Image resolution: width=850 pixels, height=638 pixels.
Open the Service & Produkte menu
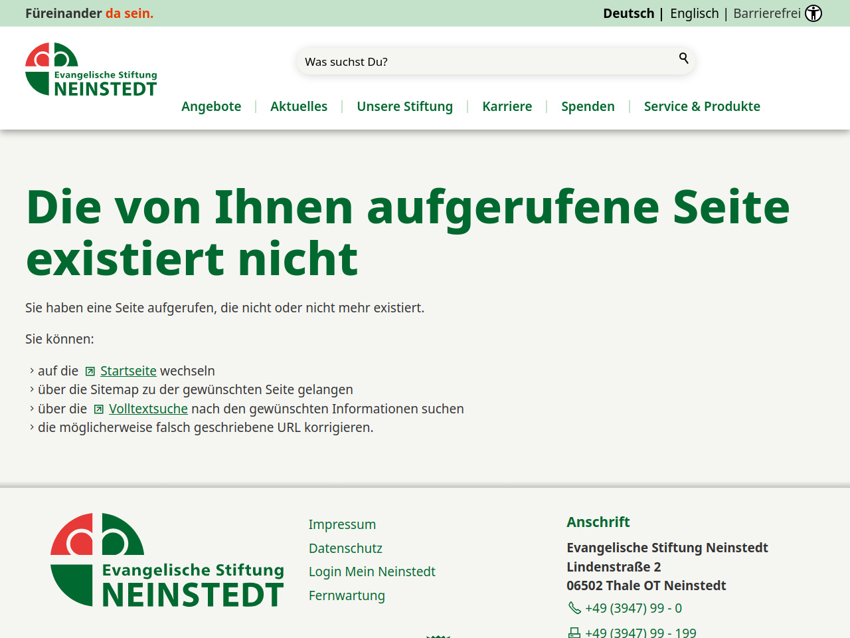click(702, 106)
